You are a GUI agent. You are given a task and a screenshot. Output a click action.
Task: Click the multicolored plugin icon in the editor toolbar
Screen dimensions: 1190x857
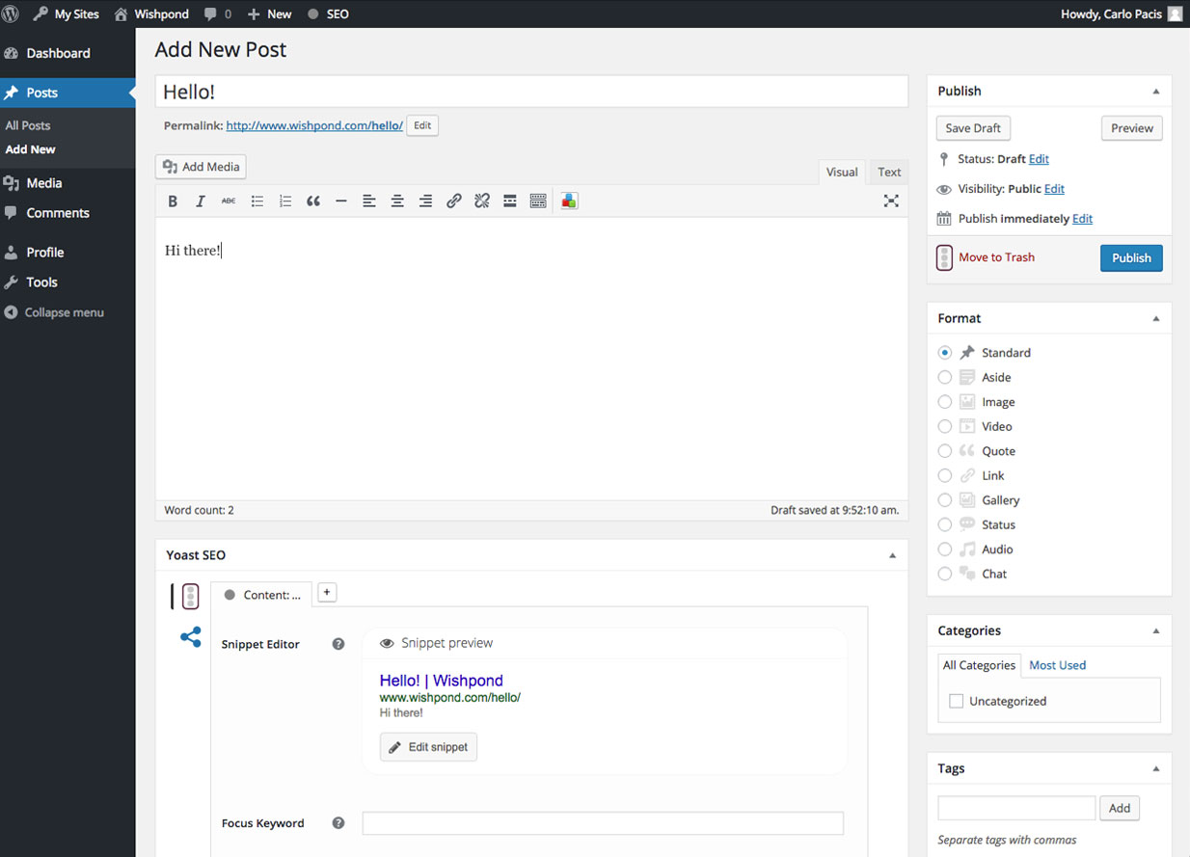pos(569,201)
